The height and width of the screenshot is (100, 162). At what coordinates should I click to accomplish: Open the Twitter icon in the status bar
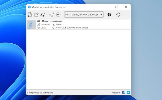click(129, 93)
